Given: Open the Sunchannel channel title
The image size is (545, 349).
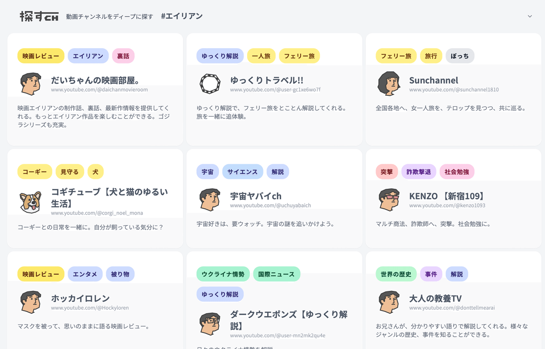Looking at the screenshot, I should pos(434,80).
